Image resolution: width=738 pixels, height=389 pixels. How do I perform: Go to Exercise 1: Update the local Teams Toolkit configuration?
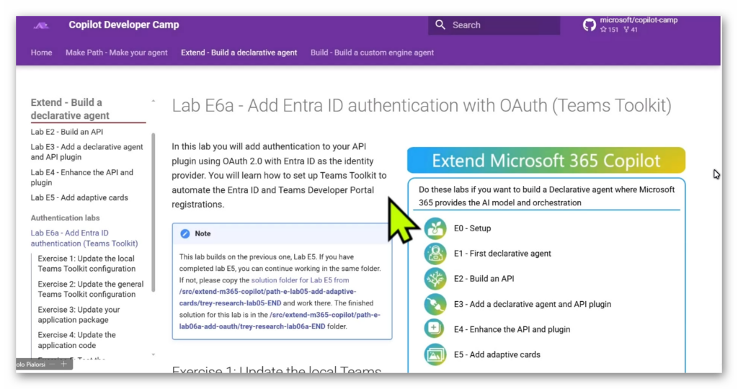pyautogui.click(x=86, y=264)
